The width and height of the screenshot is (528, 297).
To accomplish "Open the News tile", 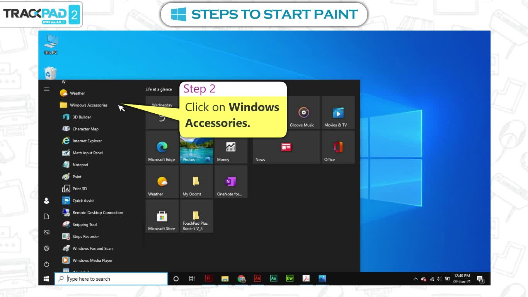I will 286,147.
